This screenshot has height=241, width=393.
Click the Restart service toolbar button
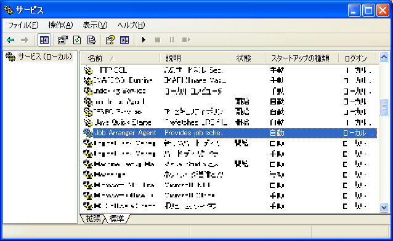coord(186,40)
